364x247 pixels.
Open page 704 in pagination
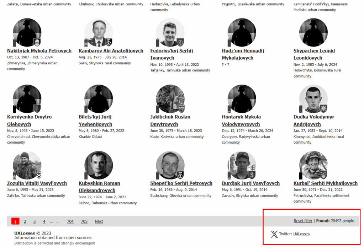70,221
